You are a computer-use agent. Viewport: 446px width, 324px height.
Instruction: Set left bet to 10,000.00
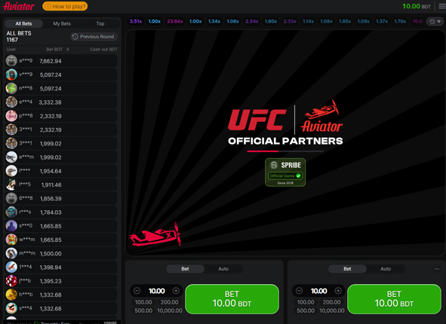[170, 310]
